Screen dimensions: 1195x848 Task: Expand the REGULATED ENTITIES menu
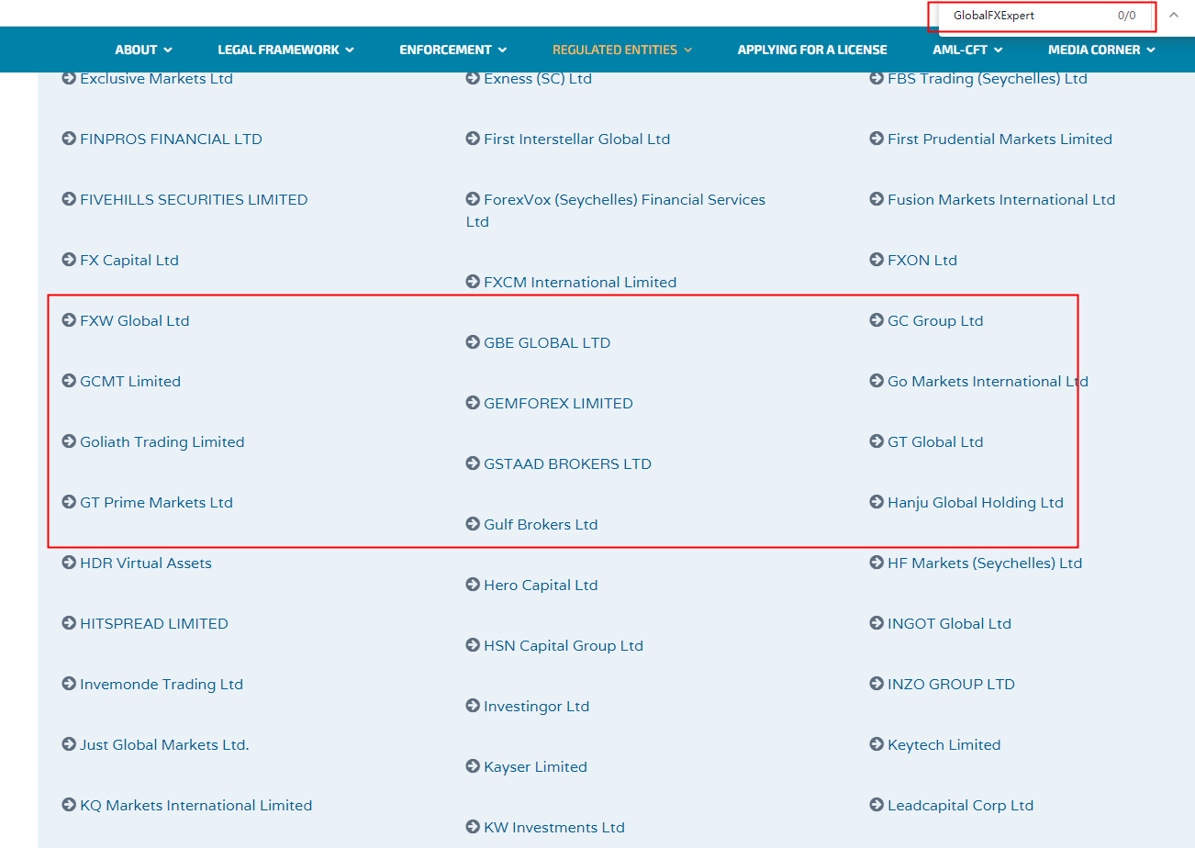tap(622, 50)
